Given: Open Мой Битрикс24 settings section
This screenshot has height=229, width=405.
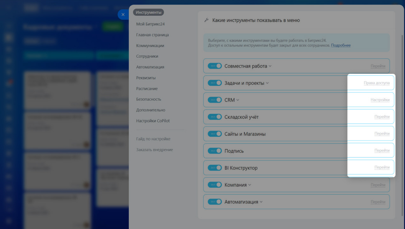Looking at the screenshot, I should coord(150,24).
